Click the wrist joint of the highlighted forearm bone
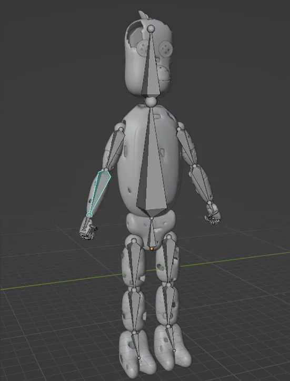Viewport: 290px width, 381px height. click(89, 216)
